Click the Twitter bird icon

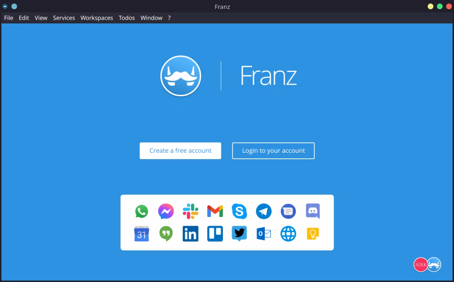239,234
